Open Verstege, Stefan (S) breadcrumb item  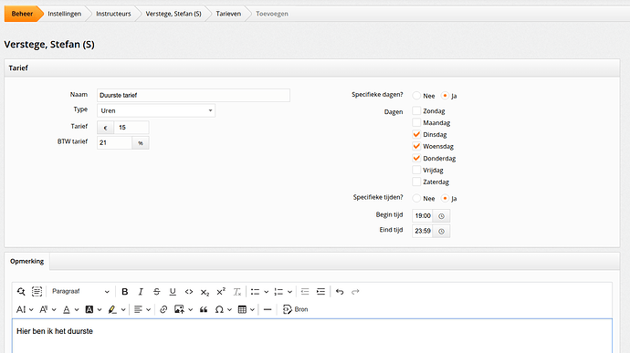coord(173,14)
